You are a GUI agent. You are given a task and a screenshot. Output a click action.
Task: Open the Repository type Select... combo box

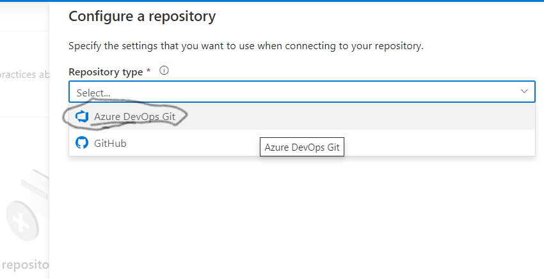pyautogui.click(x=301, y=92)
